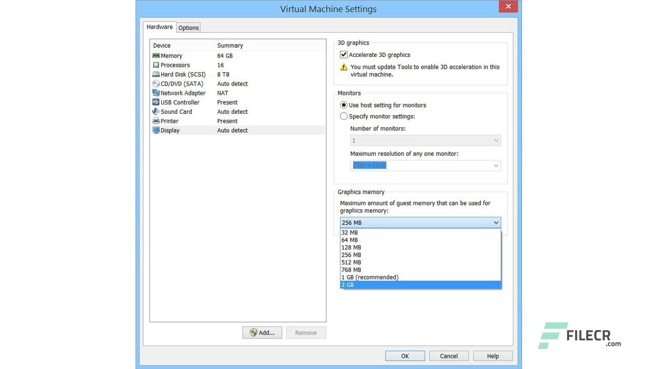The width and height of the screenshot is (657, 369).
Task: Switch to the Hardware tab
Action: (x=159, y=27)
